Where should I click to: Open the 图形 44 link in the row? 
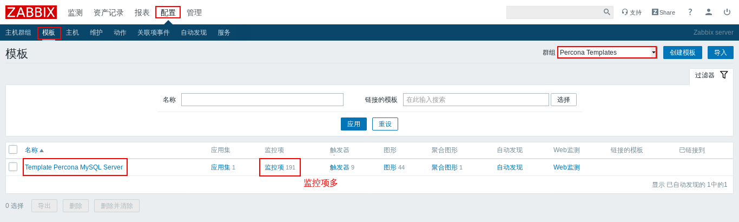click(390, 167)
